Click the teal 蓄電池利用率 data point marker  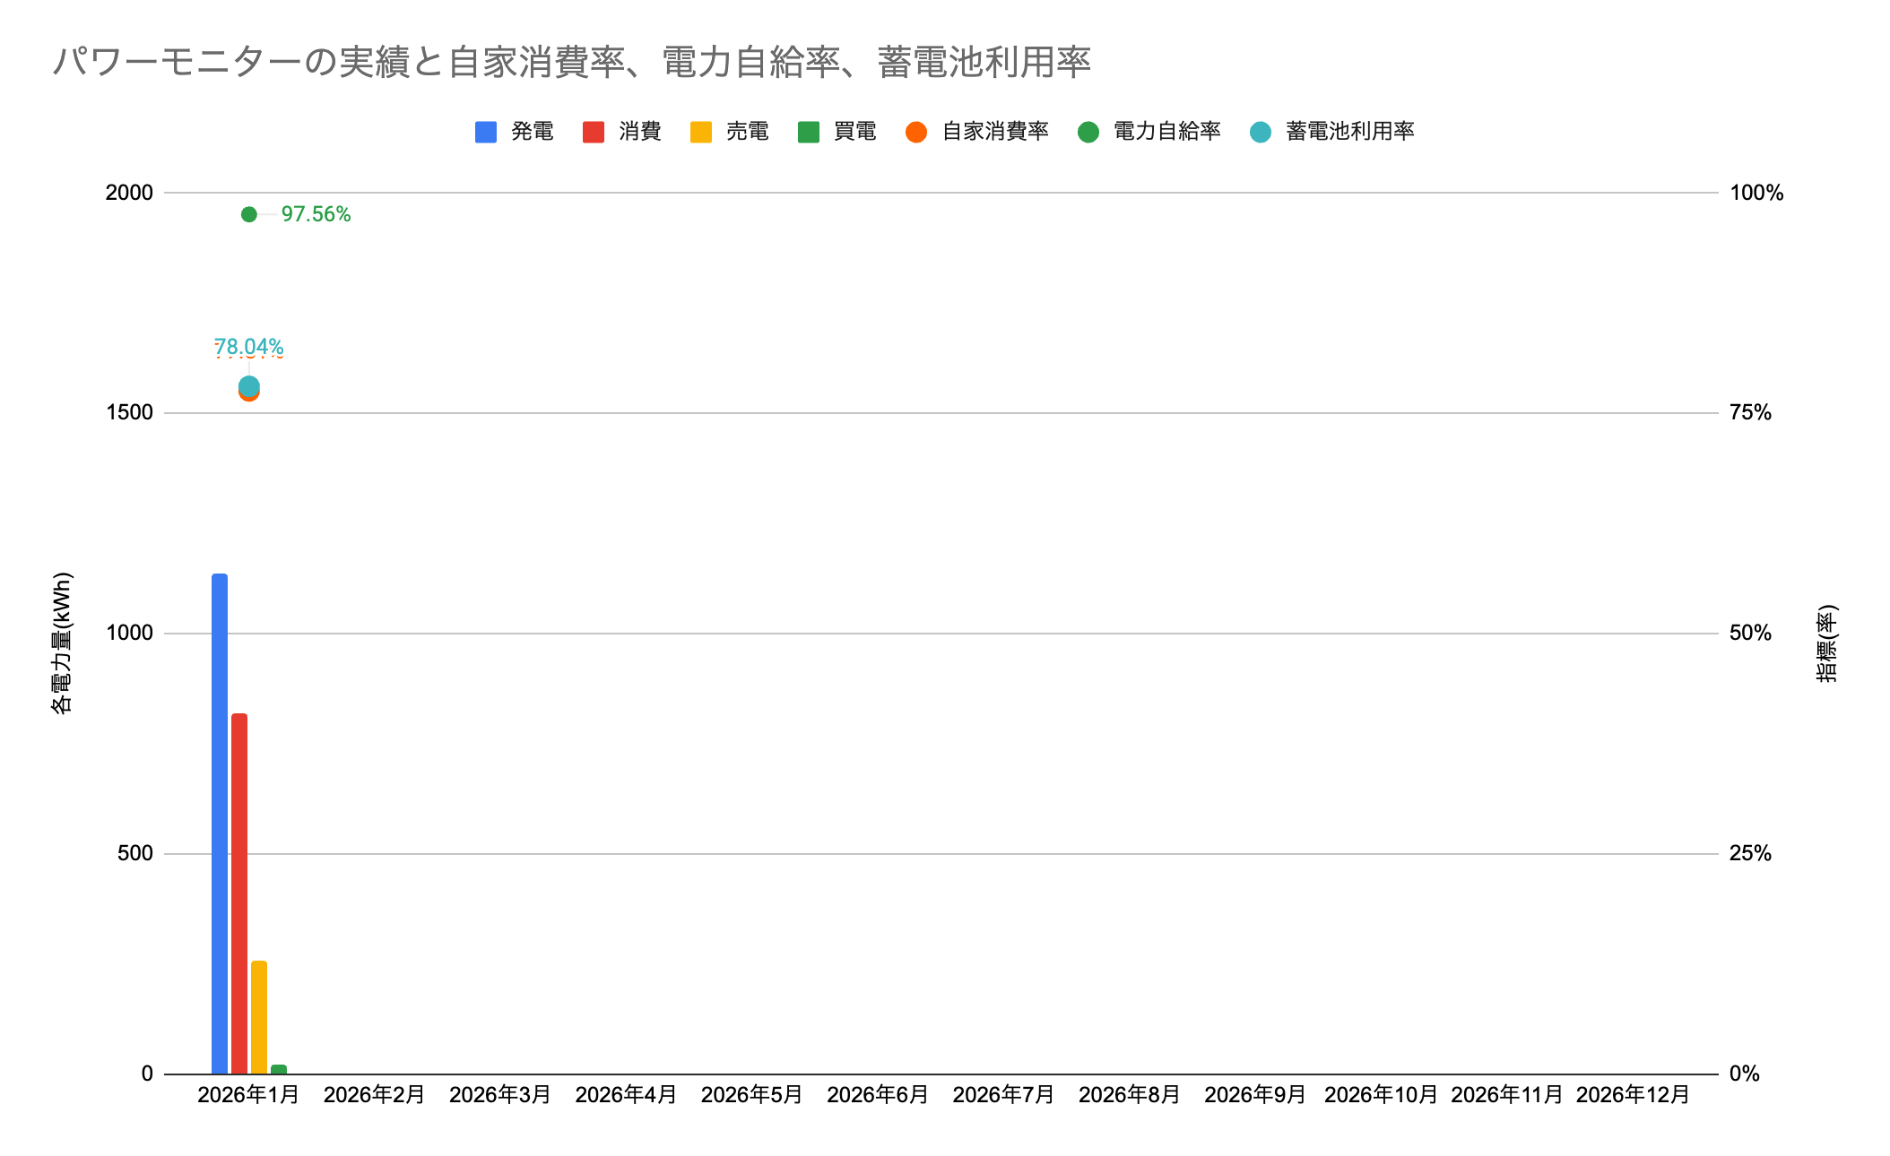tap(249, 385)
